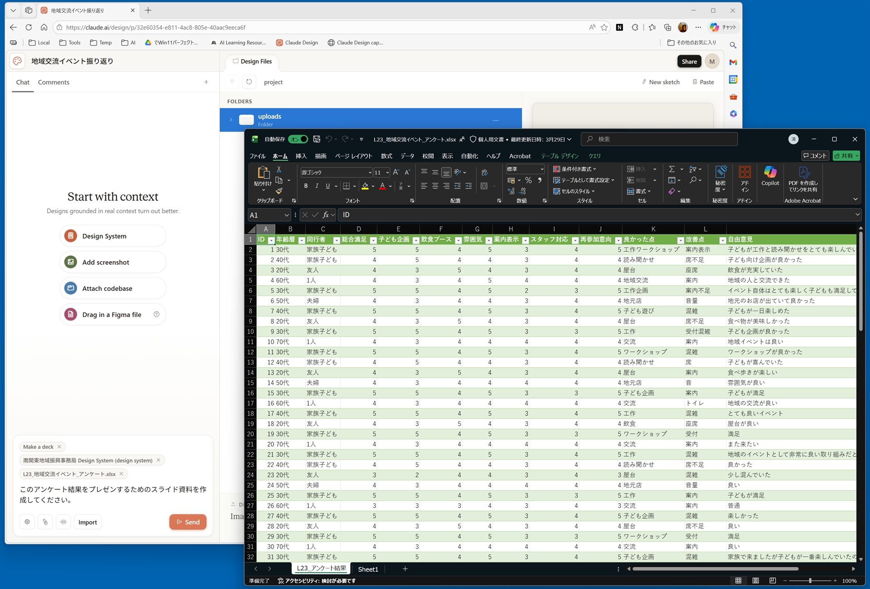Viewport: 870px width, 589px height.
Task: Remove the L23 xlsx attachment chip
Action: [121, 474]
